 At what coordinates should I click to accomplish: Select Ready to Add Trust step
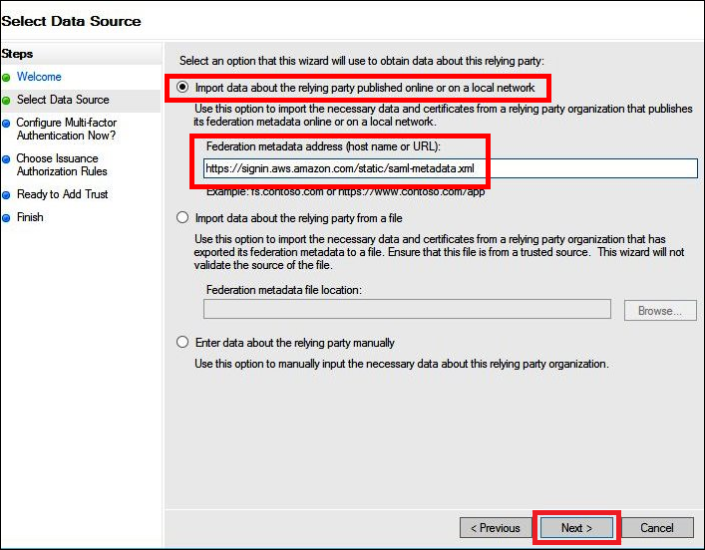tap(63, 194)
